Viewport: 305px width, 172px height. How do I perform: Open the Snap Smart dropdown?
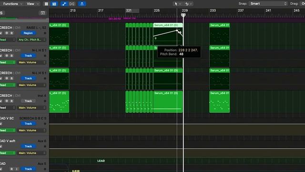[268, 4]
